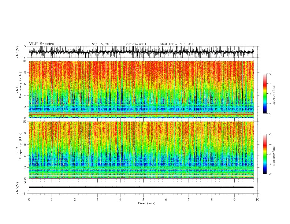Screen dimensions: 290x224
Task: Select the date text "Sep. 15, 2017"
Action: pyautogui.click(x=102, y=44)
